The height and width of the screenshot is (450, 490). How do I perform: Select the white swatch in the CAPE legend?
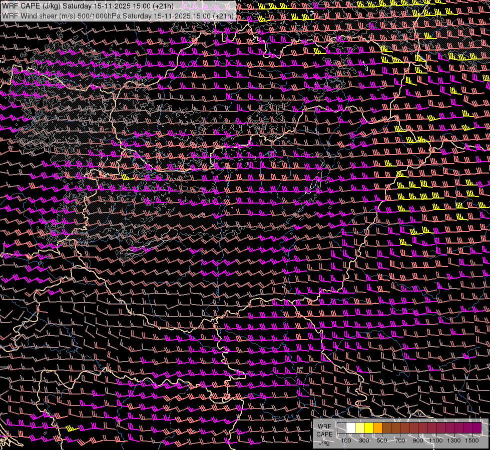click(x=350, y=428)
